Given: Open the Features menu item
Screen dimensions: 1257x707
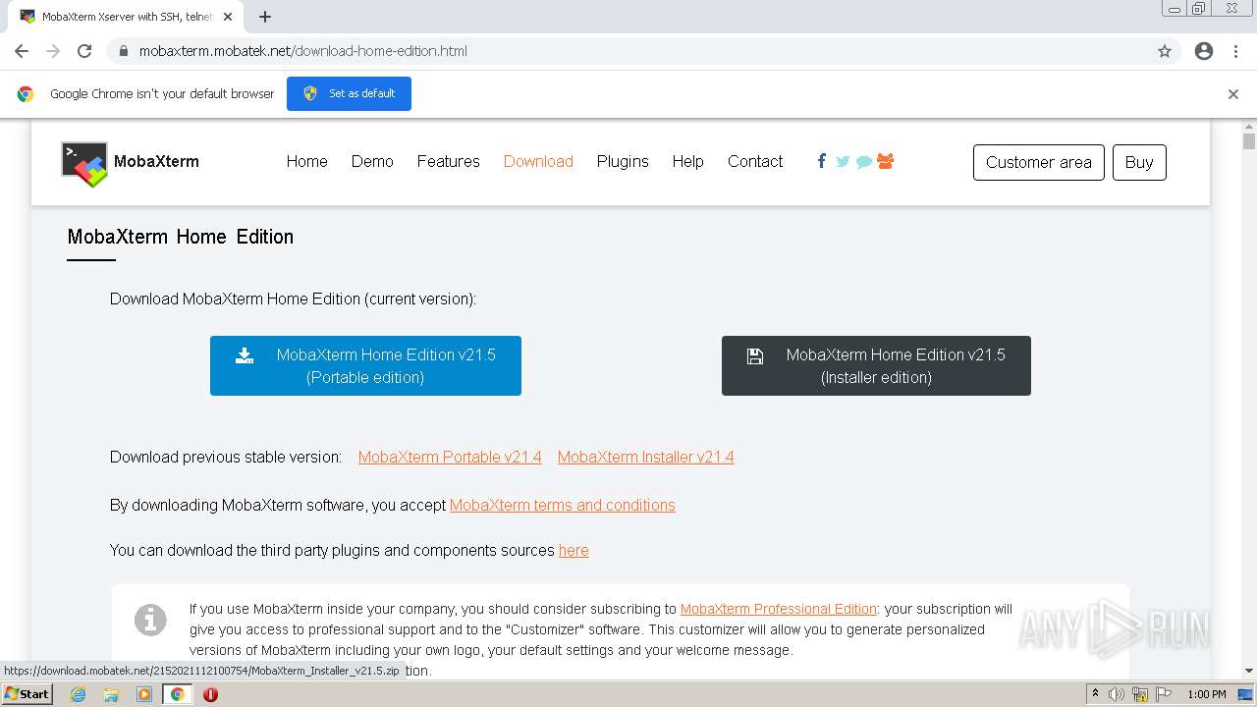Looking at the screenshot, I should pos(448,161).
